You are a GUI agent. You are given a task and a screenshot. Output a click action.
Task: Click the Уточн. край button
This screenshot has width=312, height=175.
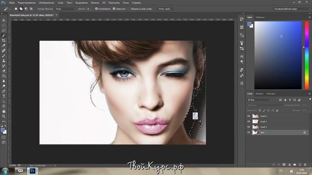tap(165, 9)
